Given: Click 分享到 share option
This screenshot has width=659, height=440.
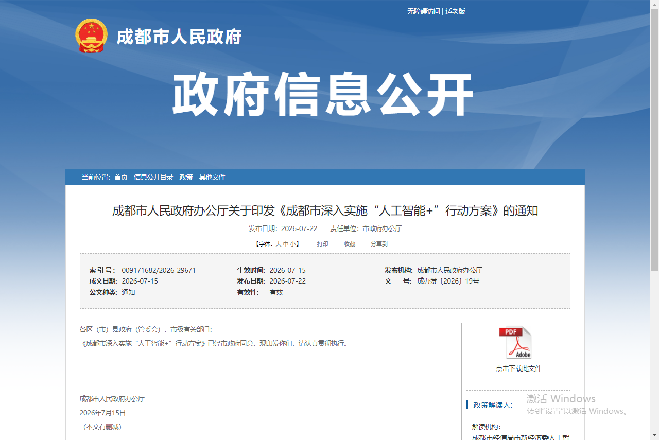Looking at the screenshot, I should click(379, 244).
